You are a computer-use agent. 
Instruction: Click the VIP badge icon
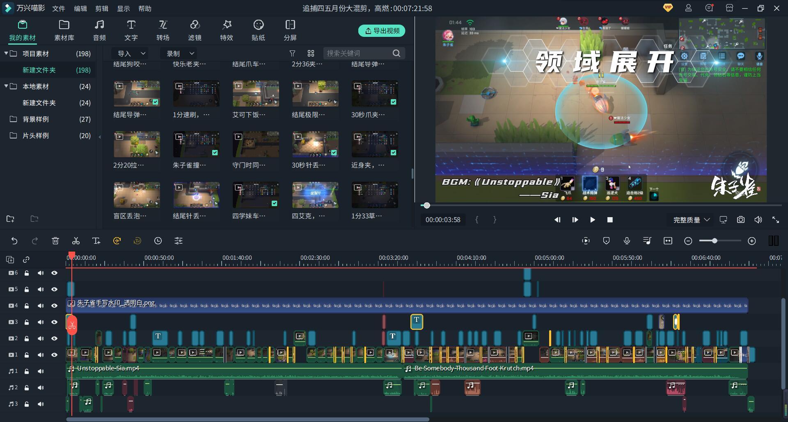[x=668, y=7]
